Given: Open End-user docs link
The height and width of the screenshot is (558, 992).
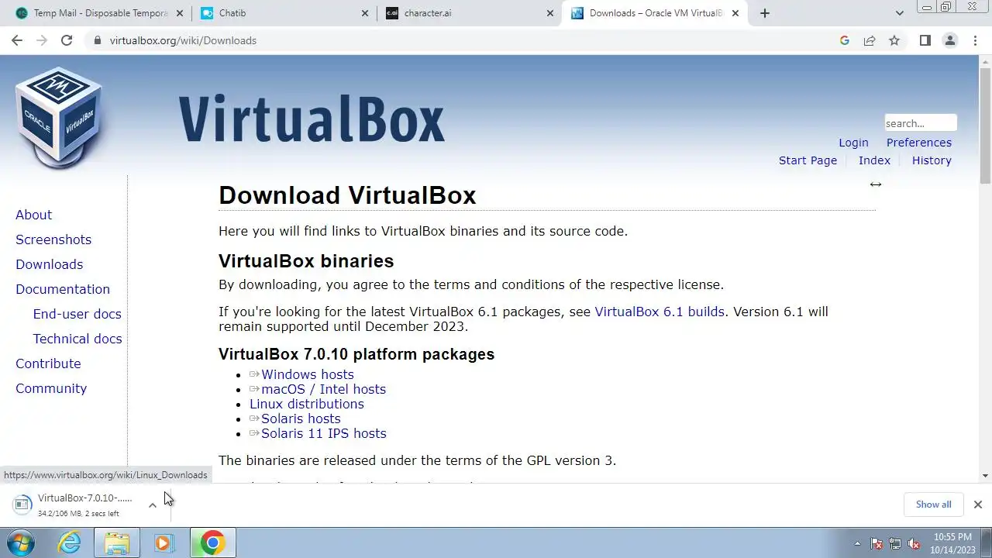Looking at the screenshot, I should tap(77, 314).
